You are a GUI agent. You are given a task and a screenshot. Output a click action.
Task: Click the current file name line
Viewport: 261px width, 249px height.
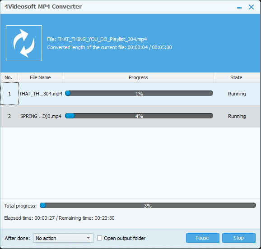point(97,39)
